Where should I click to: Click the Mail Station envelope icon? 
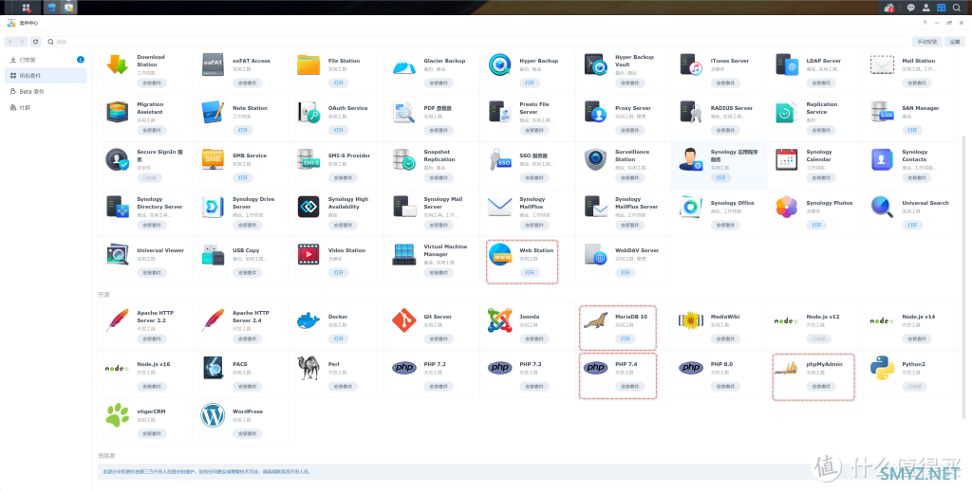[882, 64]
